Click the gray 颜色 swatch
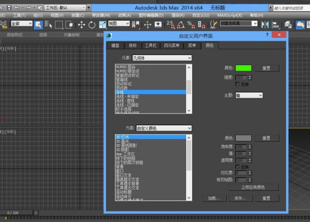Screen dimensions: 310x222 [x=243, y=138]
